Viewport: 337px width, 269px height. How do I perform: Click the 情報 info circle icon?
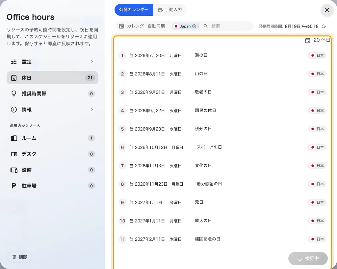coord(14,110)
